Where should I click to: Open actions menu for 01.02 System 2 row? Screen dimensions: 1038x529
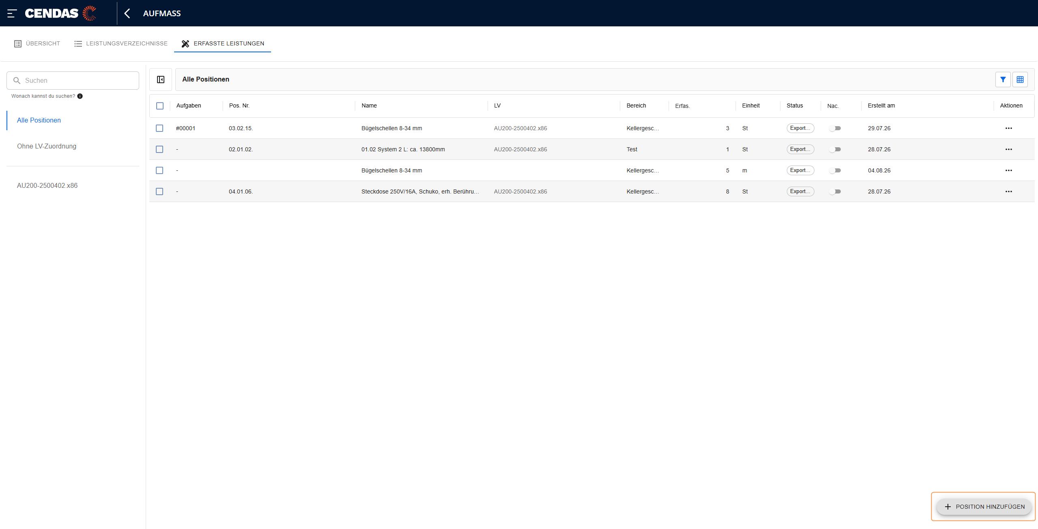click(1008, 149)
